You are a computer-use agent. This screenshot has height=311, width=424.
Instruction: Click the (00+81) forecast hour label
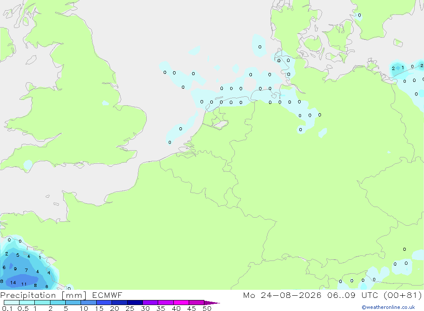tap(403, 295)
